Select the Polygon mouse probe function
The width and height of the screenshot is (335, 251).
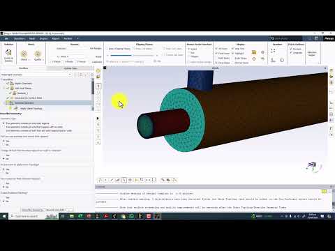tap(189, 56)
